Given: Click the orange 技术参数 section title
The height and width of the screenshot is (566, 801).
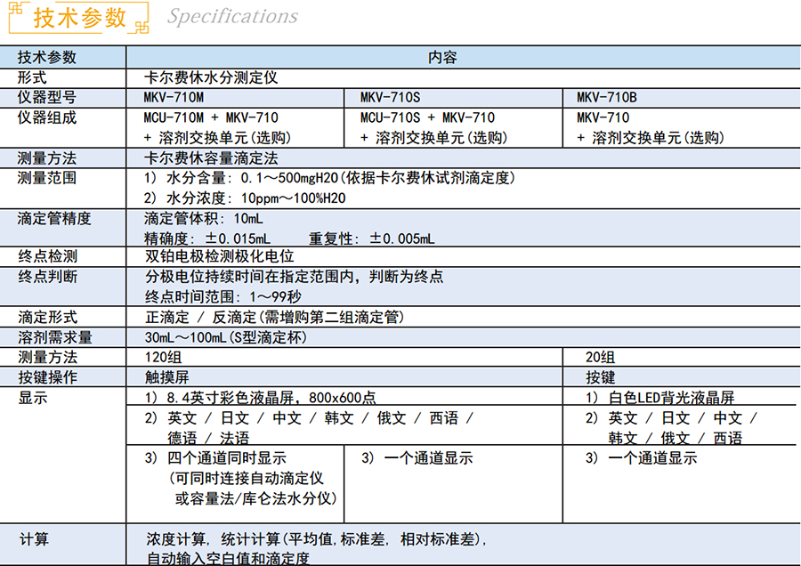Looking at the screenshot, I should (79, 18).
